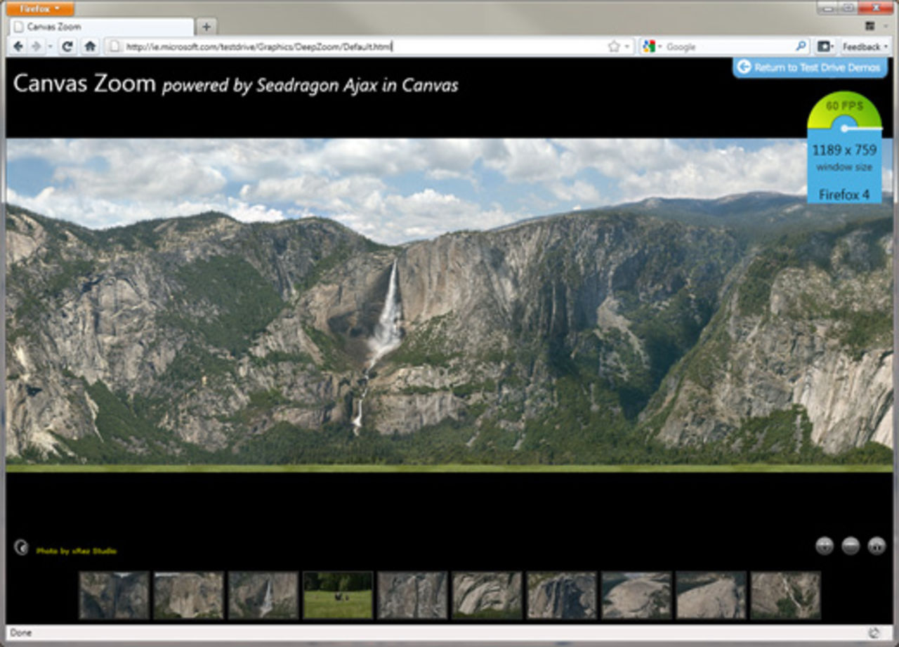The height and width of the screenshot is (647, 899).
Task: Reset the view with the home icon
Action: [877, 546]
